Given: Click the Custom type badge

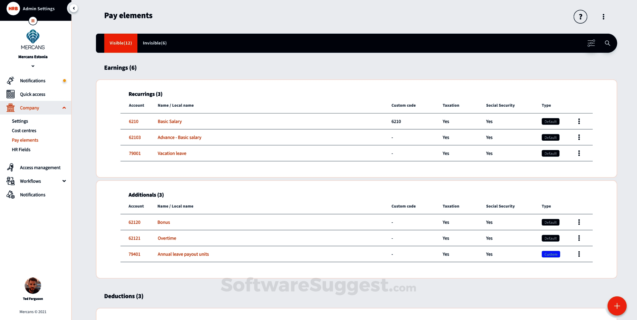Looking at the screenshot, I should pyautogui.click(x=551, y=254).
